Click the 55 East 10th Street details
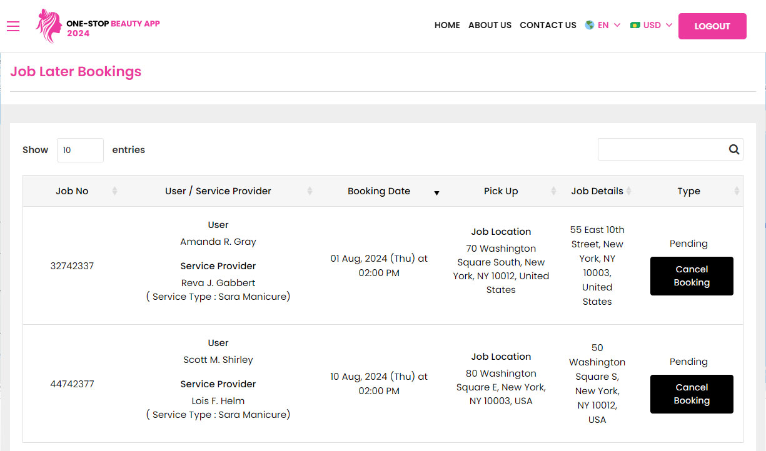The width and height of the screenshot is (766, 451). (x=597, y=265)
